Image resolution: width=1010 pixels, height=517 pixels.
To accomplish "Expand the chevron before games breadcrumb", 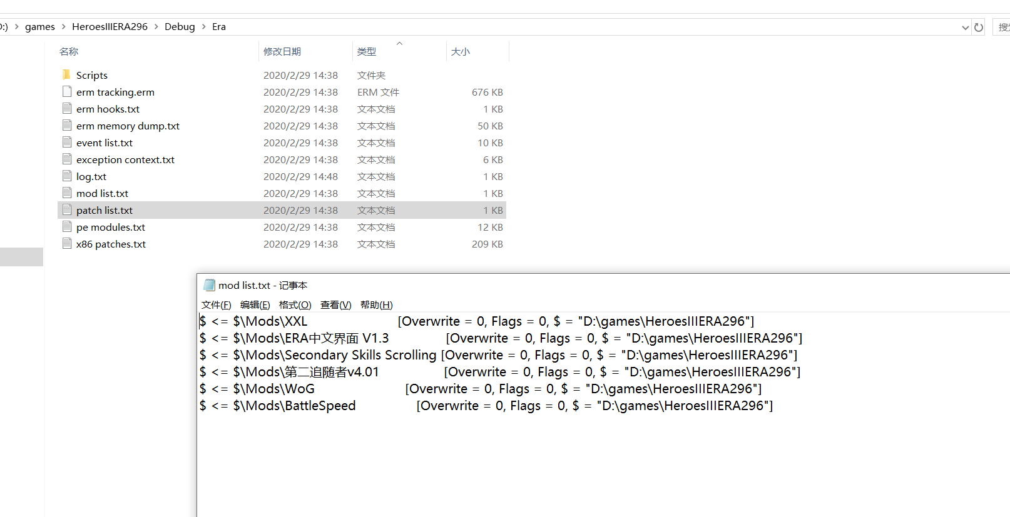I will [16, 27].
